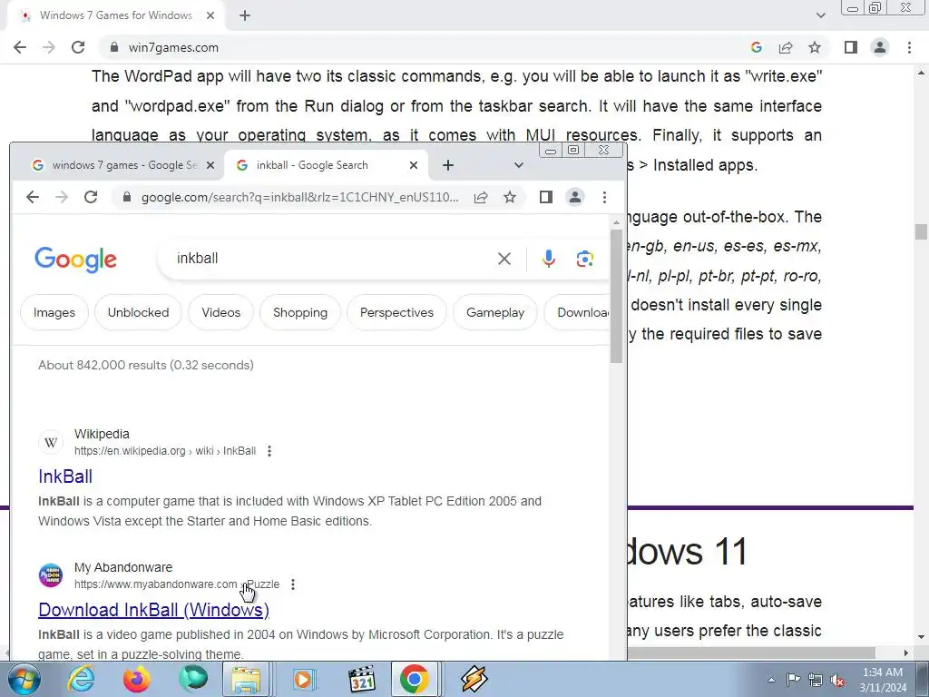
Task: Launch Firefox from taskbar
Action: [x=136, y=679]
